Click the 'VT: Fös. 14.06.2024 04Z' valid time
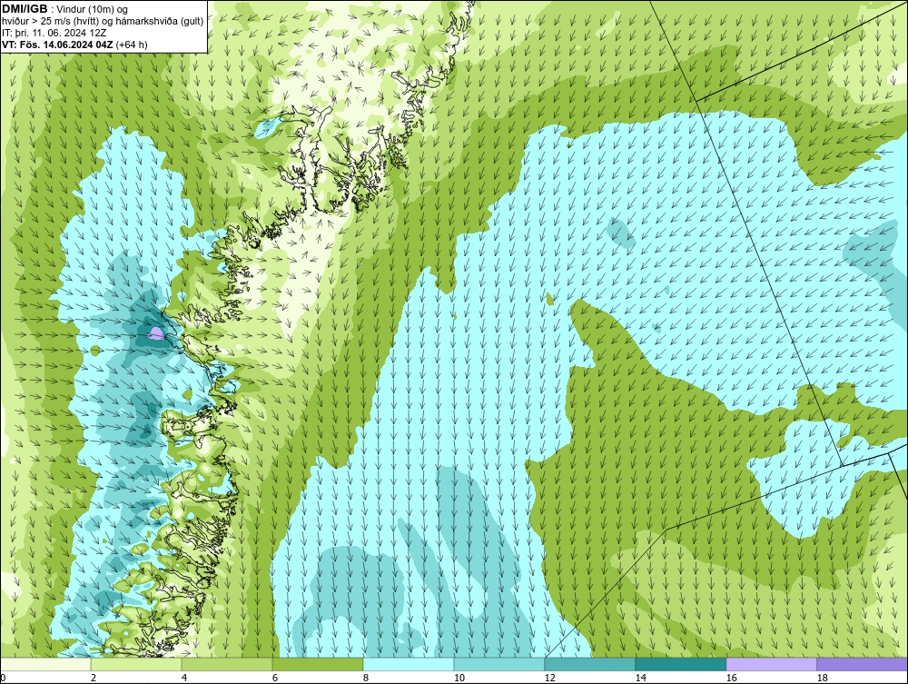 click(x=57, y=45)
